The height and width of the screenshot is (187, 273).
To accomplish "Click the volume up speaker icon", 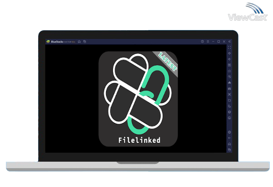I will point(229,53).
